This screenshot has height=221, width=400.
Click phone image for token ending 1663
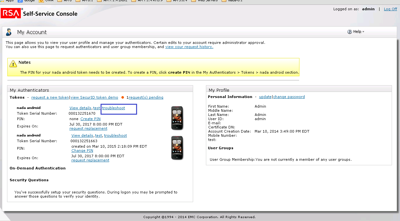point(177,148)
